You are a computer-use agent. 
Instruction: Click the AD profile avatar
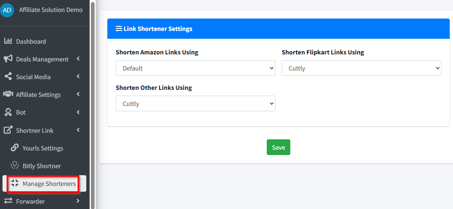(x=7, y=10)
